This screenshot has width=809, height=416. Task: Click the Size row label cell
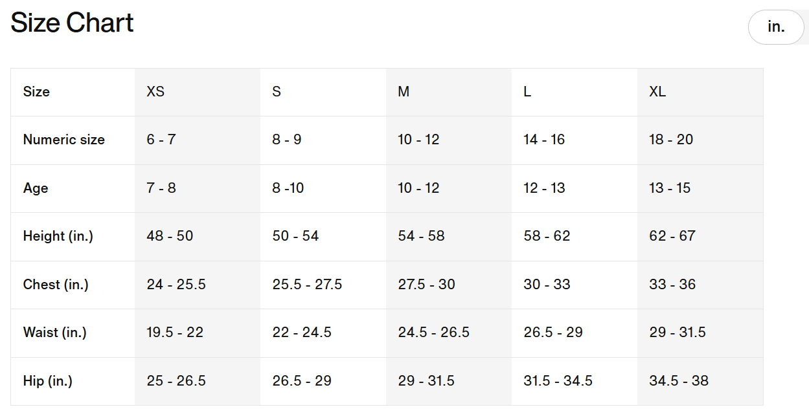[73, 92]
